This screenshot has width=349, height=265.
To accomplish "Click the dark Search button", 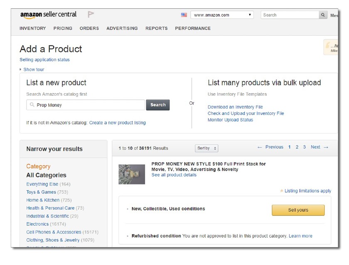I will (x=158, y=105).
